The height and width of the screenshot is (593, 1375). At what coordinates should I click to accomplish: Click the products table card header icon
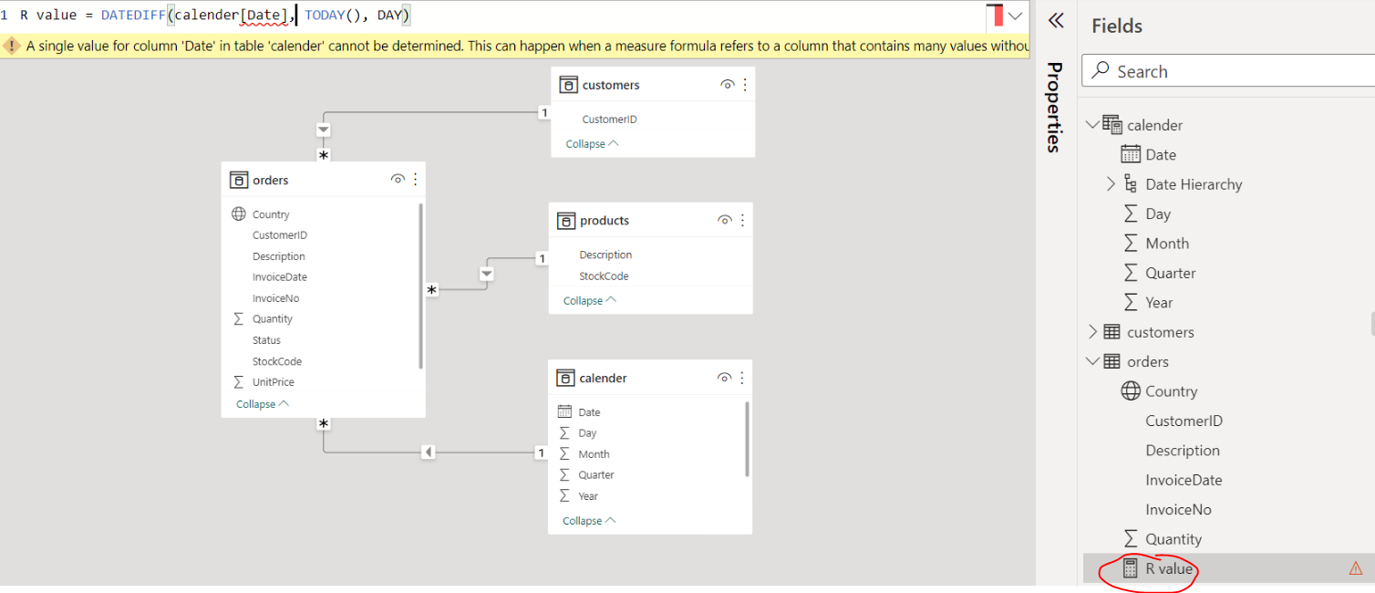point(565,220)
